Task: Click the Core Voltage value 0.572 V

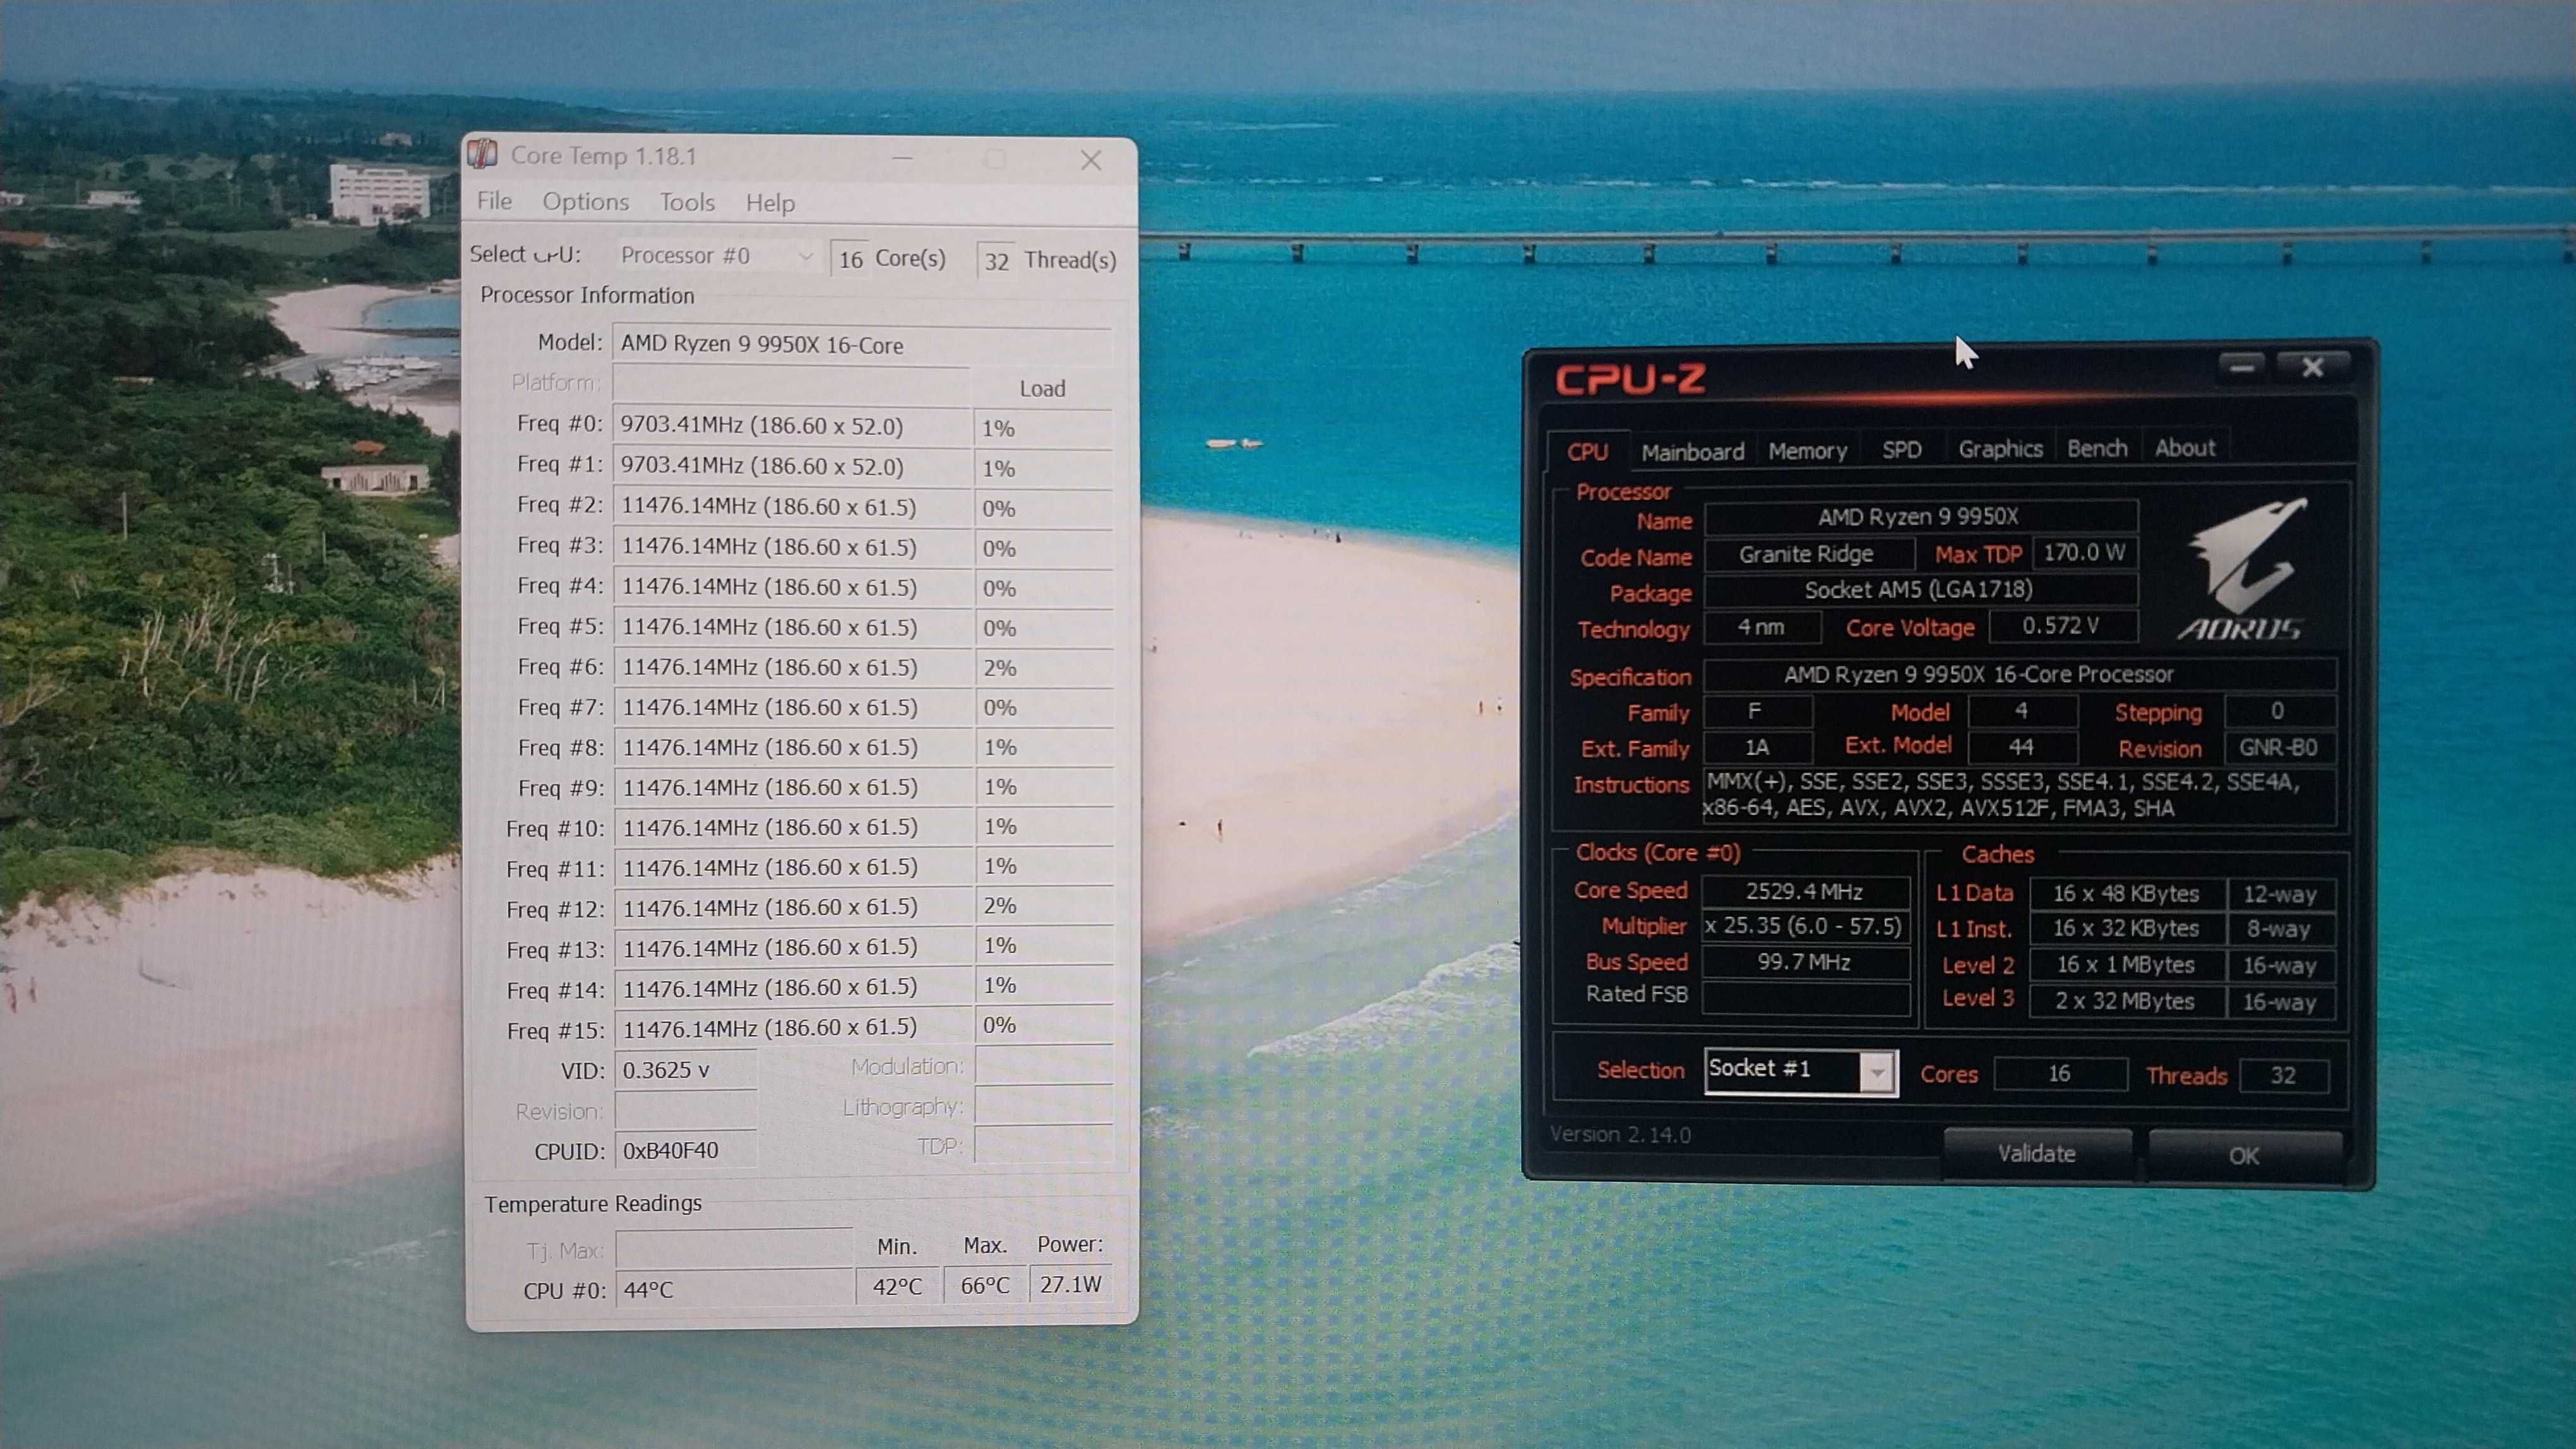Action: [2062, 625]
